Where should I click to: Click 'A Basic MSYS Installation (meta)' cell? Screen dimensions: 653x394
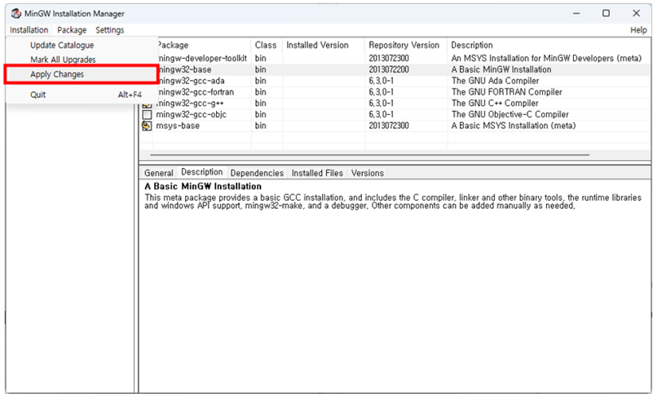tap(514, 126)
